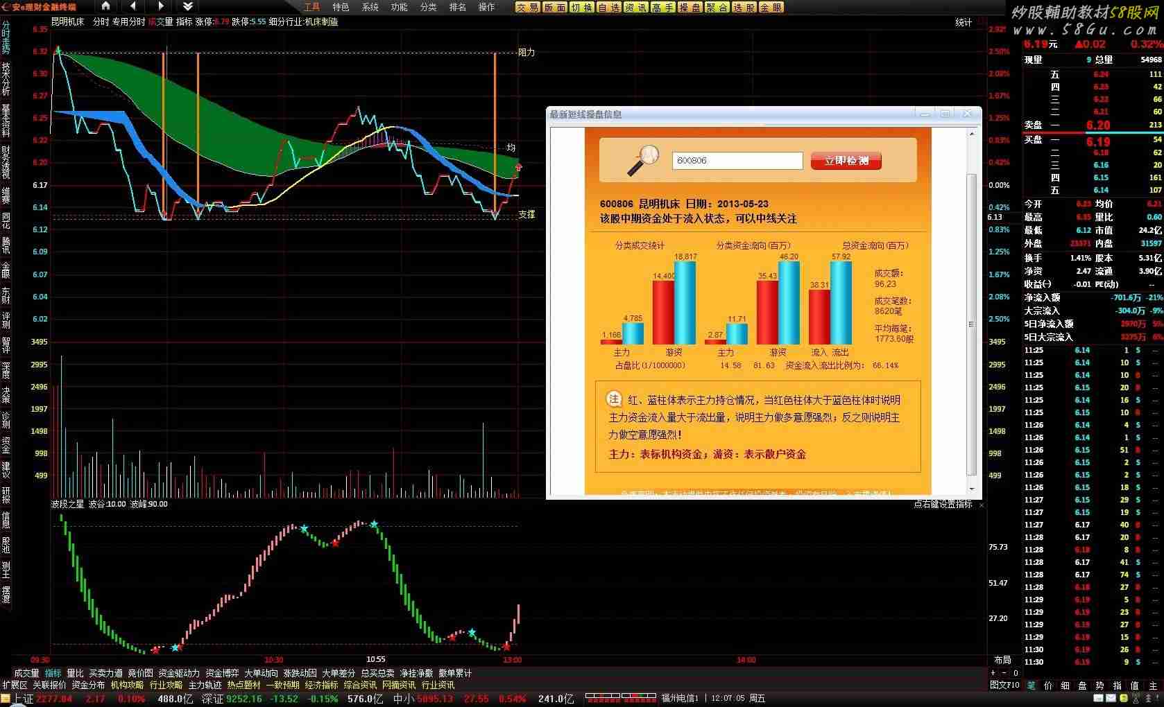The height and width of the screenshot is (707, 1164).
Task: Select the 量比 indicator tab
Action: [75, 673]
